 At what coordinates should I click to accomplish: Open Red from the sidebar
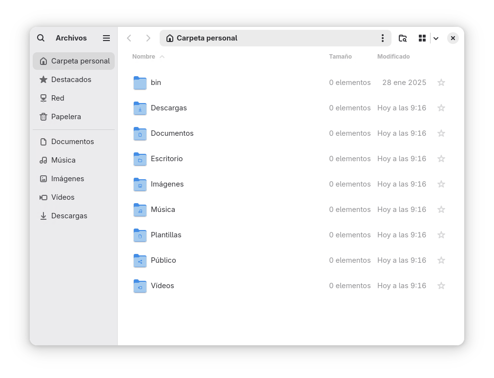[57, 98]
